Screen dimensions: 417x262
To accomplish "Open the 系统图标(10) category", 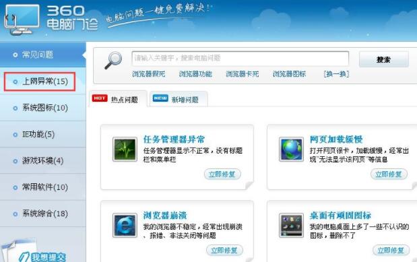I will [43, 108].
